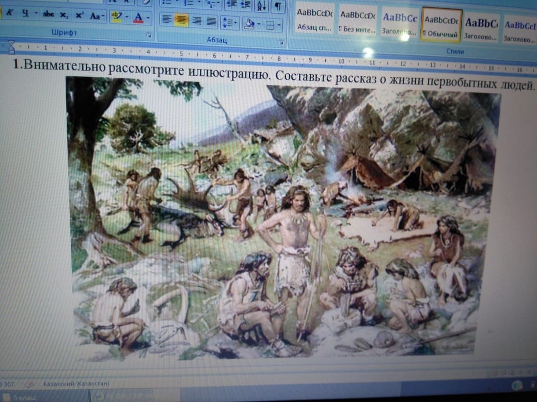Toggle superscript formatting

click(x=79, y=15)
